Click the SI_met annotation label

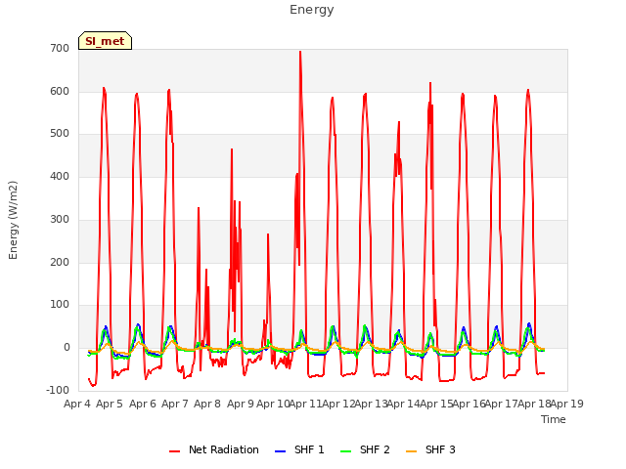(x=105, y=41)
